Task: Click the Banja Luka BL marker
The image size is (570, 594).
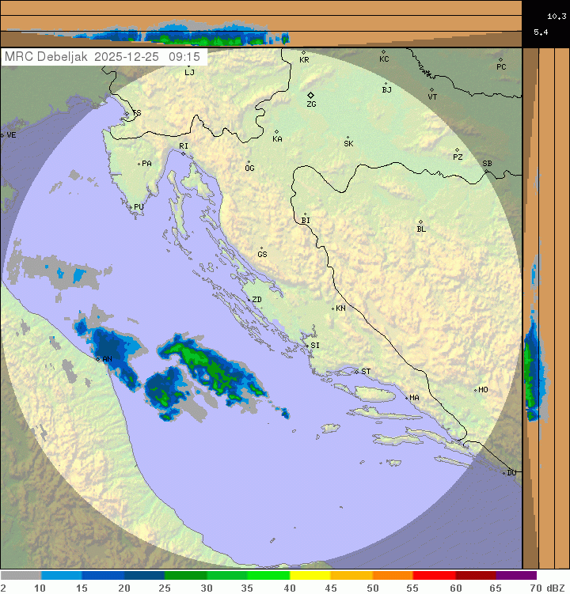Action: pos(420,222)
